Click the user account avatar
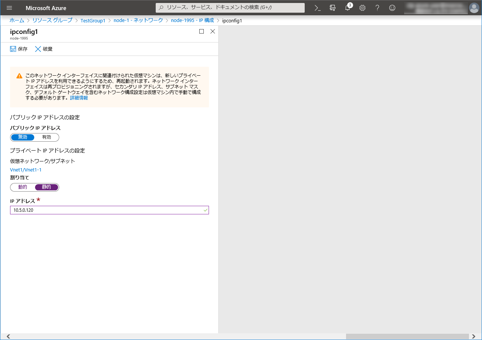Screen dimensions: 482x340 point(473,8)
